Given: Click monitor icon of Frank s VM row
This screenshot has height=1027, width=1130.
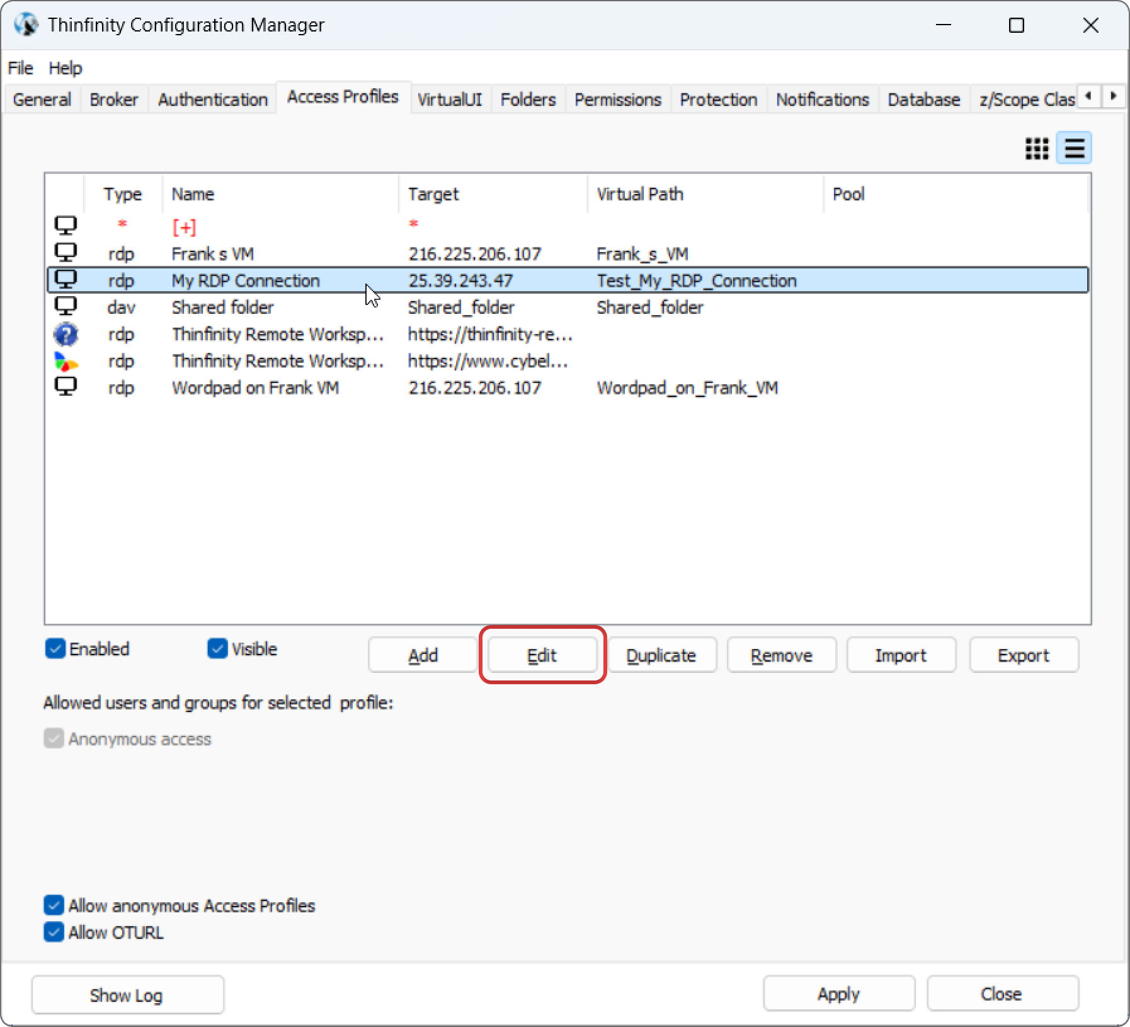Looking at the screenshot, I should [66, 253].
